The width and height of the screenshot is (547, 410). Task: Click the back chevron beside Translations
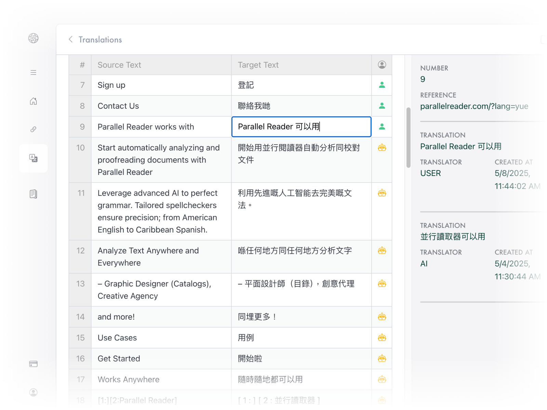coord(71,39)
